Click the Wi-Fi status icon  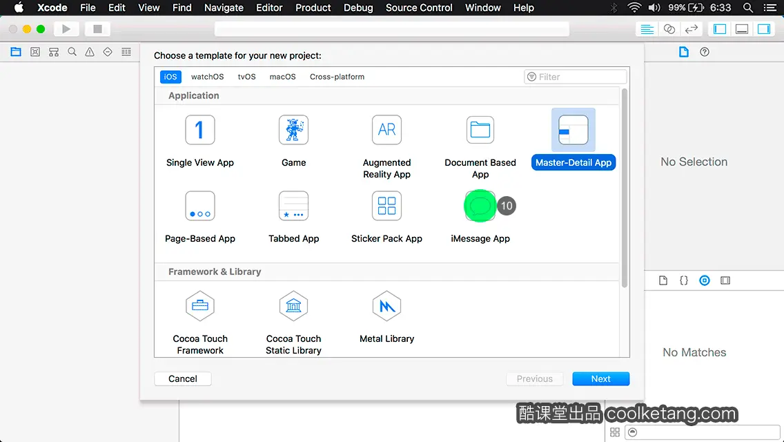[x=634, y=8]
